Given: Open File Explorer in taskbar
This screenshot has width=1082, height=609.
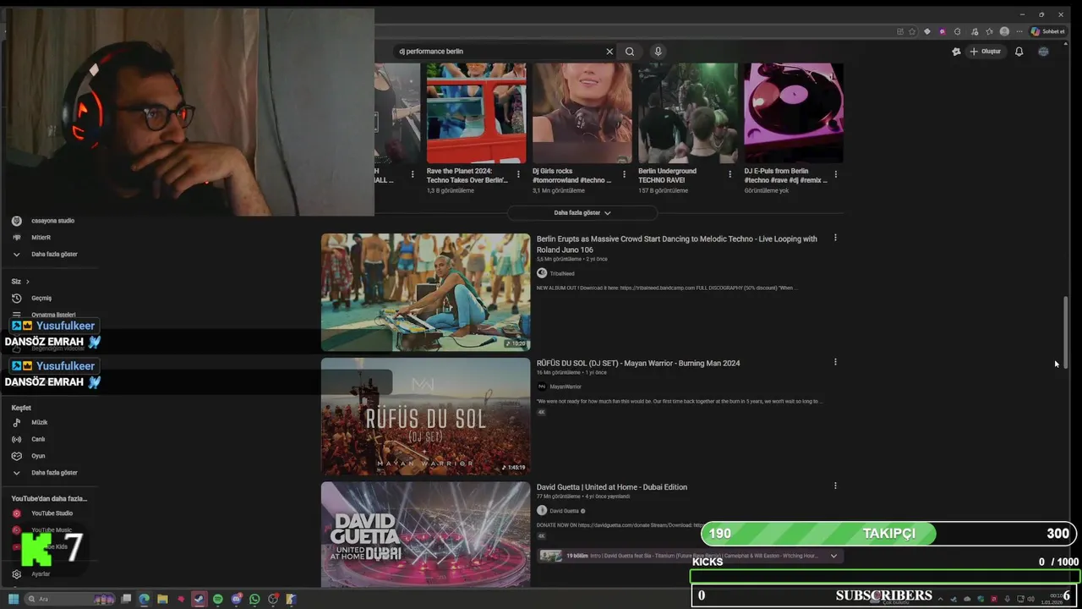Looking at the screenshot, I should (x=162, y=599).
